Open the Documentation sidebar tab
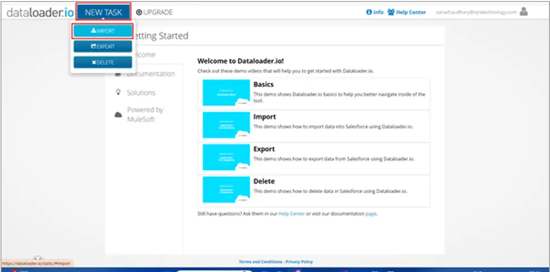Image resolution: width=550 pixels, height=272 pixels. pyautogui.click(x=151, y=74)
